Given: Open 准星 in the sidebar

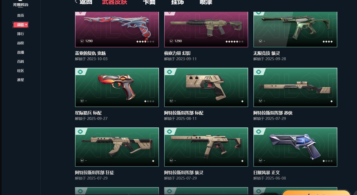Looking at the screenshot, I should point(20,80).
